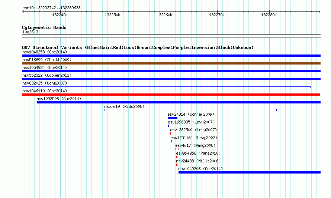The width and height of the screenshot is (331, 198).
Task: Click the esv1751164 (Levy2007) label
Action: tap(194, 138)
